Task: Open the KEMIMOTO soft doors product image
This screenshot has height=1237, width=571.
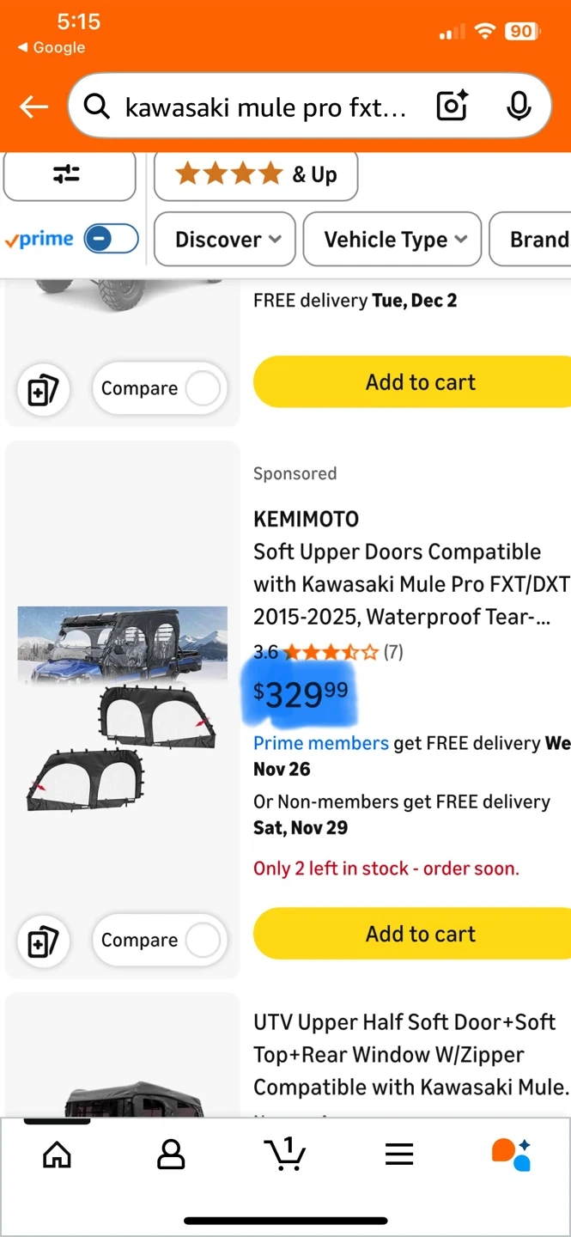Action: tap(122, 706)
